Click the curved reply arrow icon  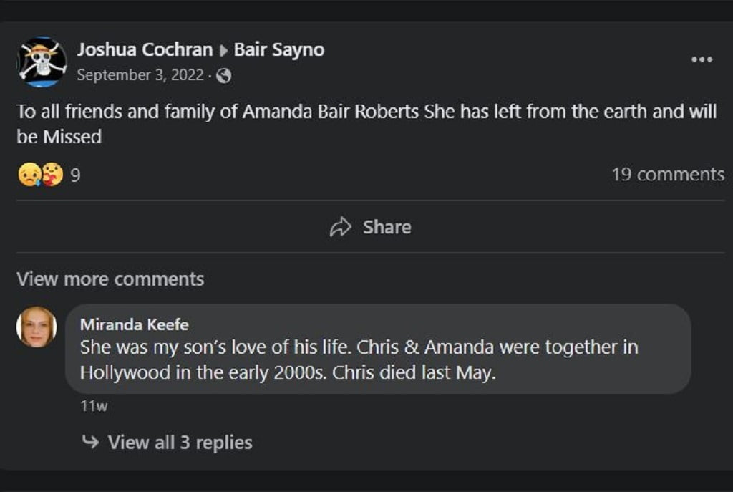click(90, 441)
